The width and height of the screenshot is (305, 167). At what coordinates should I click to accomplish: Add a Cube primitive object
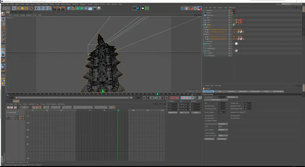coord(69,8)
